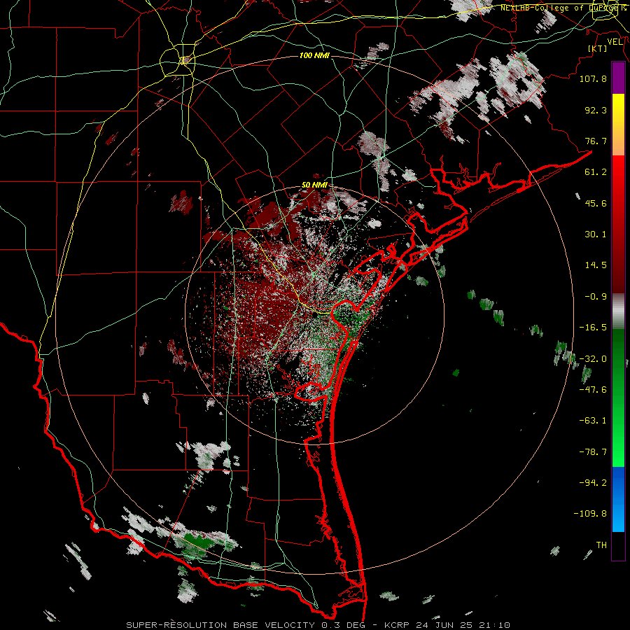Screen dimensions: 630x630
Task: Click the purple segment of the color bar
Action: pos(618,78)
